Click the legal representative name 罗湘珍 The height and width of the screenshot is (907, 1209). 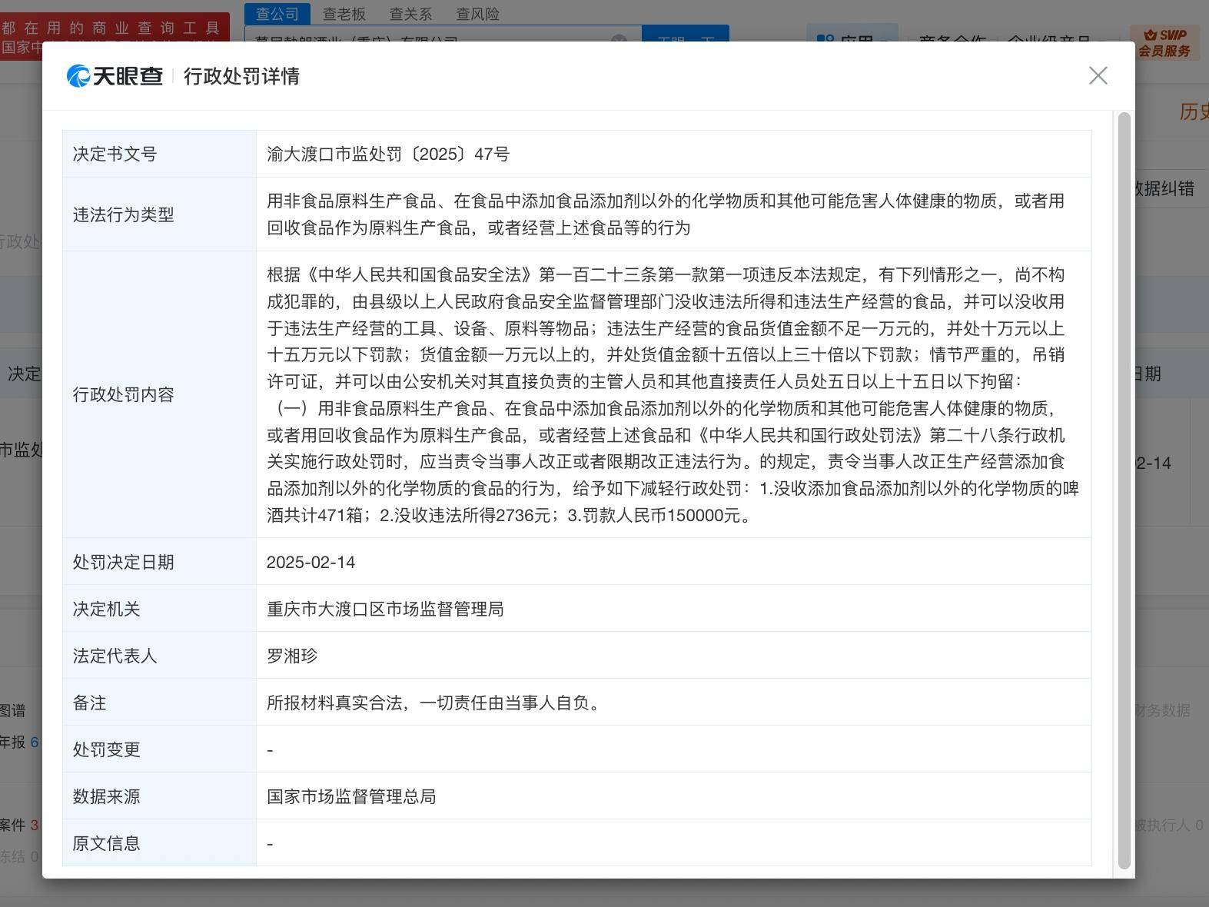(x=291, y=656)
